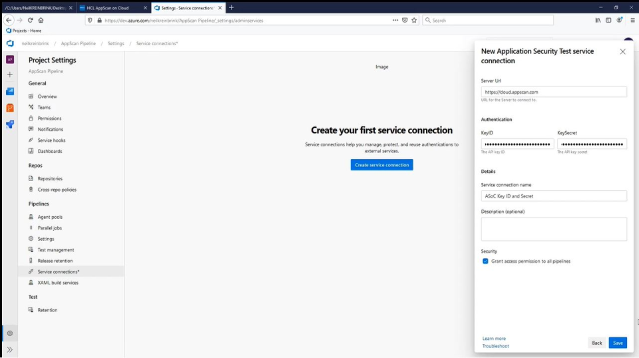This screenshot has width=639, height=358.
Task: Click the project settings gear icon at bottom left
Action: [x=10, y=333]
